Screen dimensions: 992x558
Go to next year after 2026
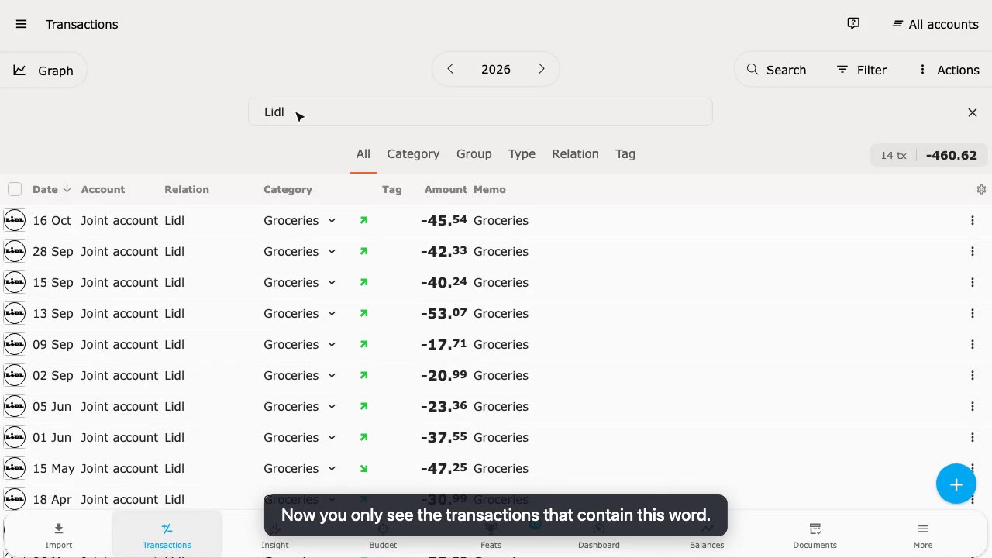pyautogui.click(x=542, y=69)
